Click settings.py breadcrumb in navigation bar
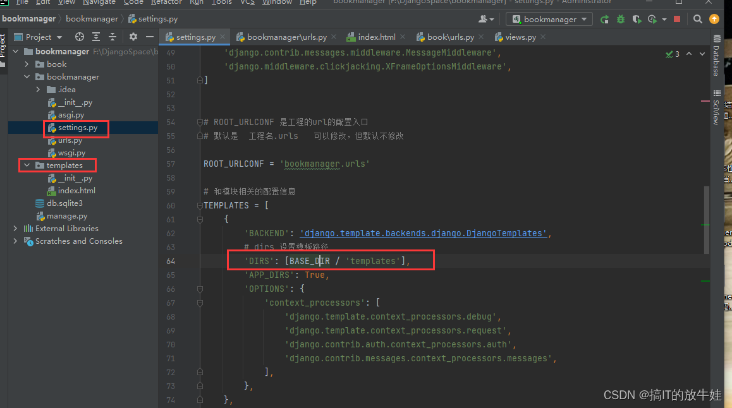This screenshot has height=408, width=732. [152, 19]
